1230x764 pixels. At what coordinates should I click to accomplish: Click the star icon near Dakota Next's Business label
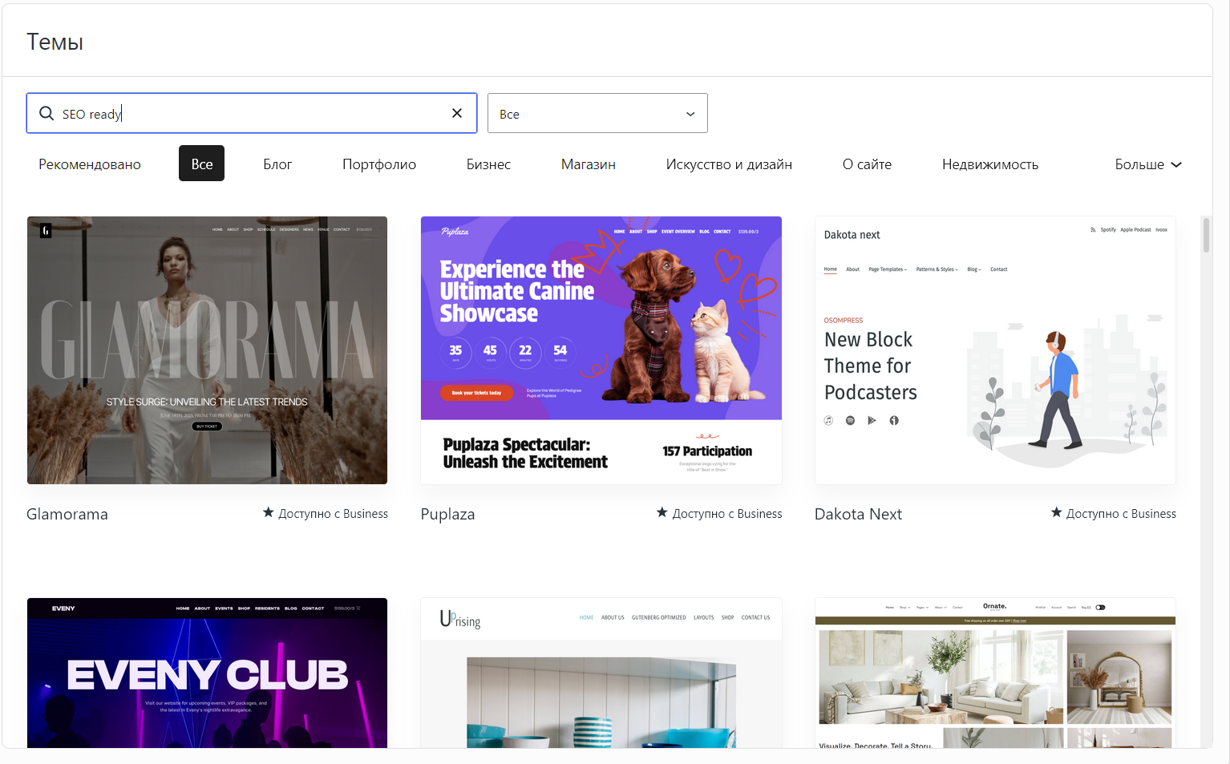pos(1057,512)
